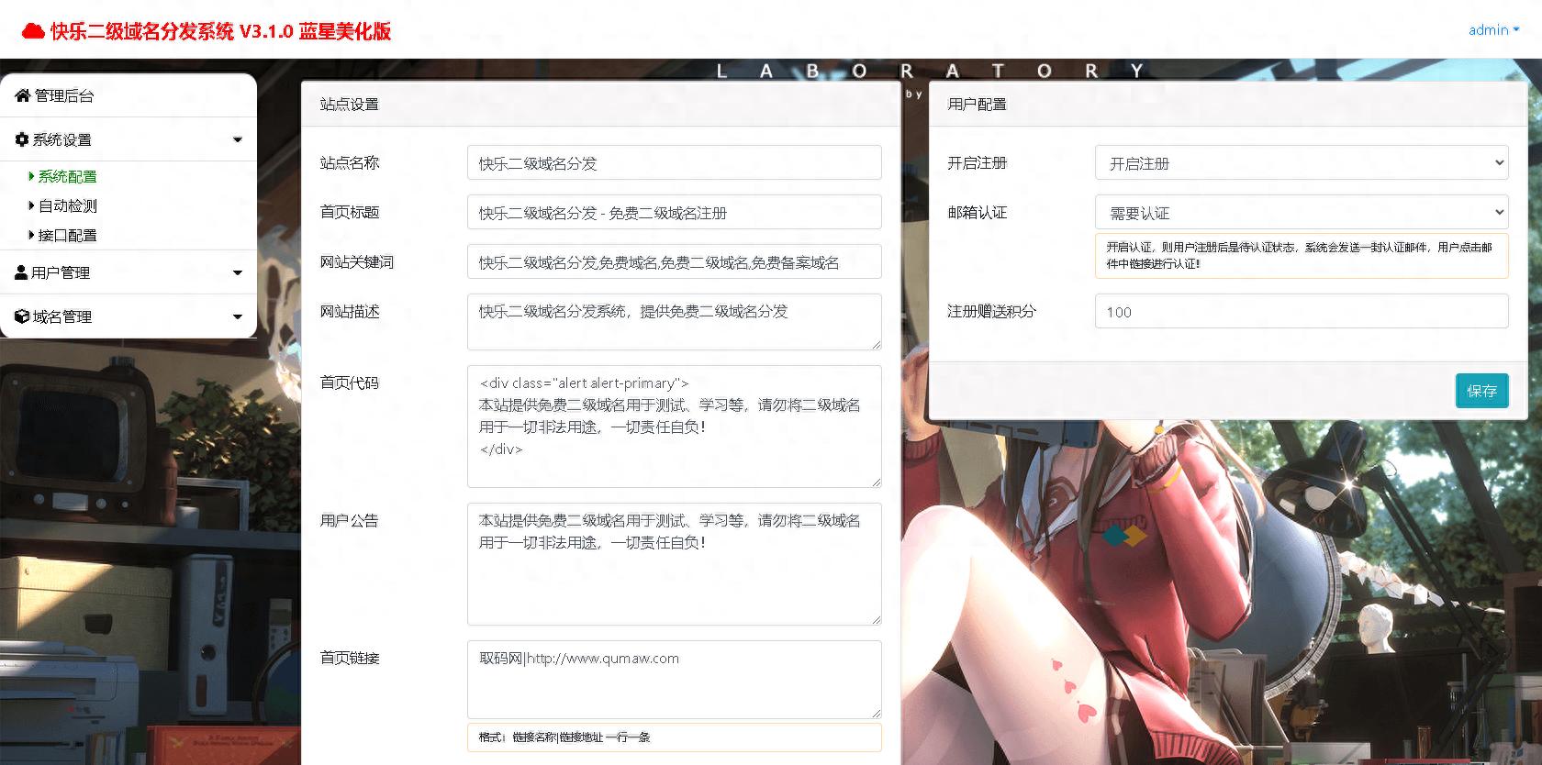1542x765 pixels.
Task: Open the 邮箱认证 select box
Action: [x=1302, y=212]
